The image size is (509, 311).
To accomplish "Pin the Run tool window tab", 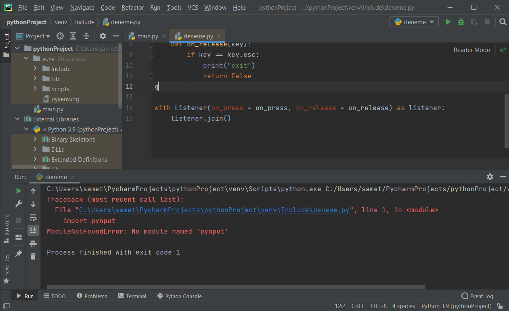I will click(18, 253).
